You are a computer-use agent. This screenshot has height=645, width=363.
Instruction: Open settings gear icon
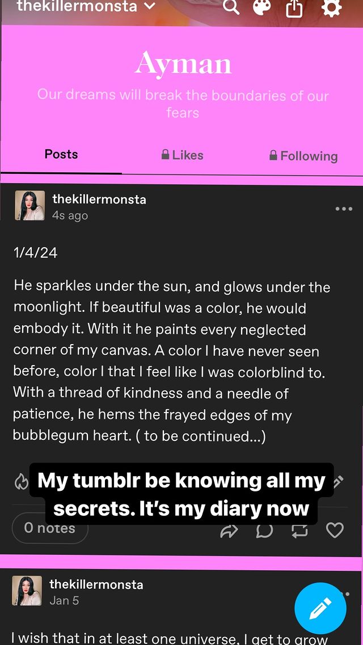pyautogui.click(x=331, y=7)
